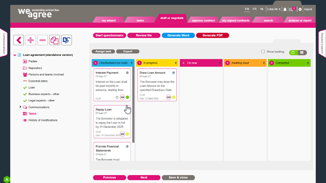Open the Request support side panel
The height and width of the screenshot is (183, 326).
tap(322, 43)
